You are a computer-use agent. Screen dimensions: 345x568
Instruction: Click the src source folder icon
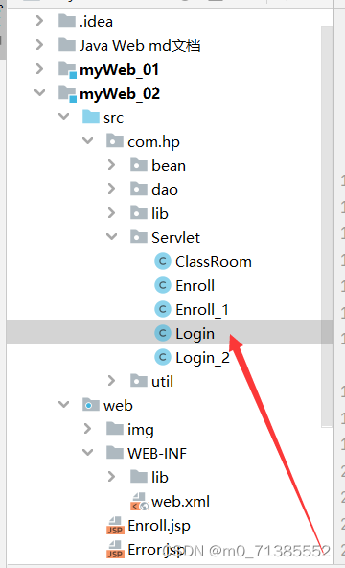(91, 117)
